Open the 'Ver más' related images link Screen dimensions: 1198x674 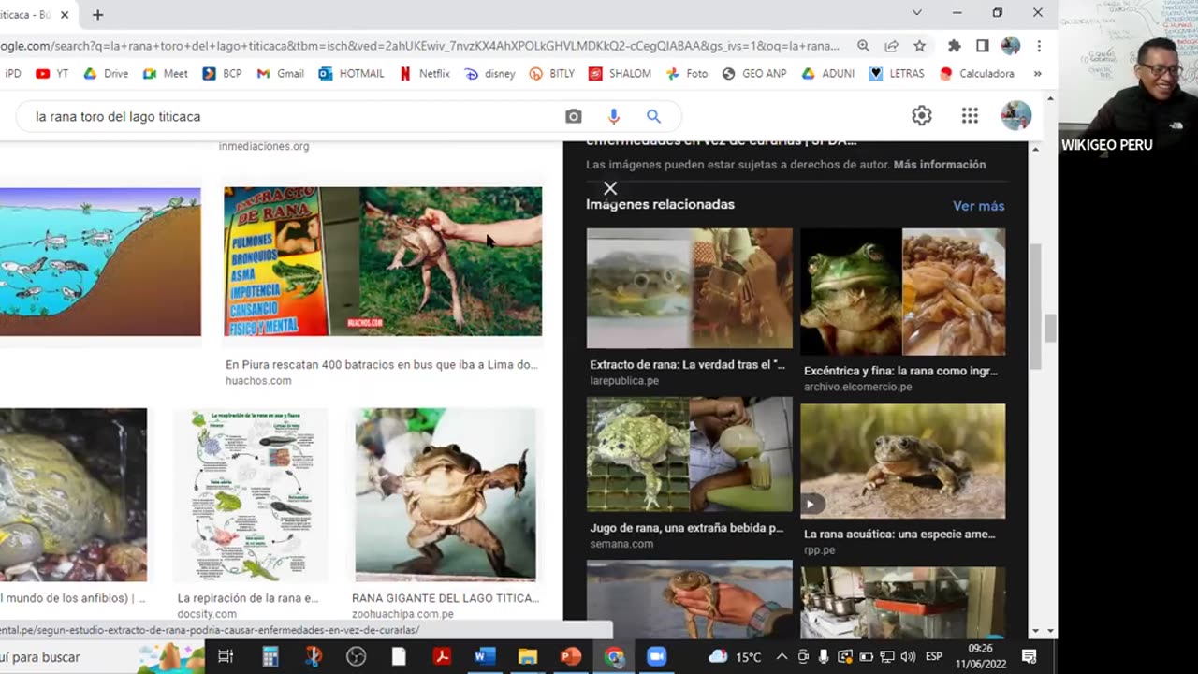click(x=978, y=206)
